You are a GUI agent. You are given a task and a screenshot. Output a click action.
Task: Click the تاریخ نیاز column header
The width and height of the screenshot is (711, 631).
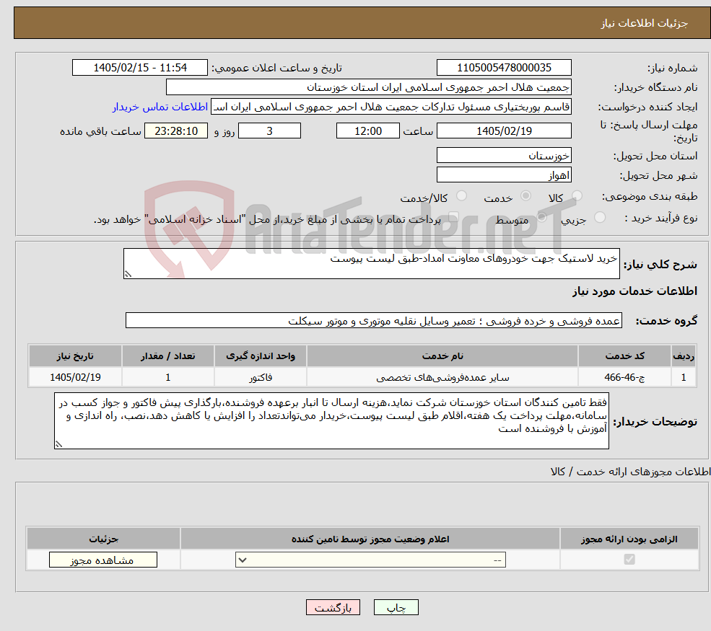tap(75, 356)
